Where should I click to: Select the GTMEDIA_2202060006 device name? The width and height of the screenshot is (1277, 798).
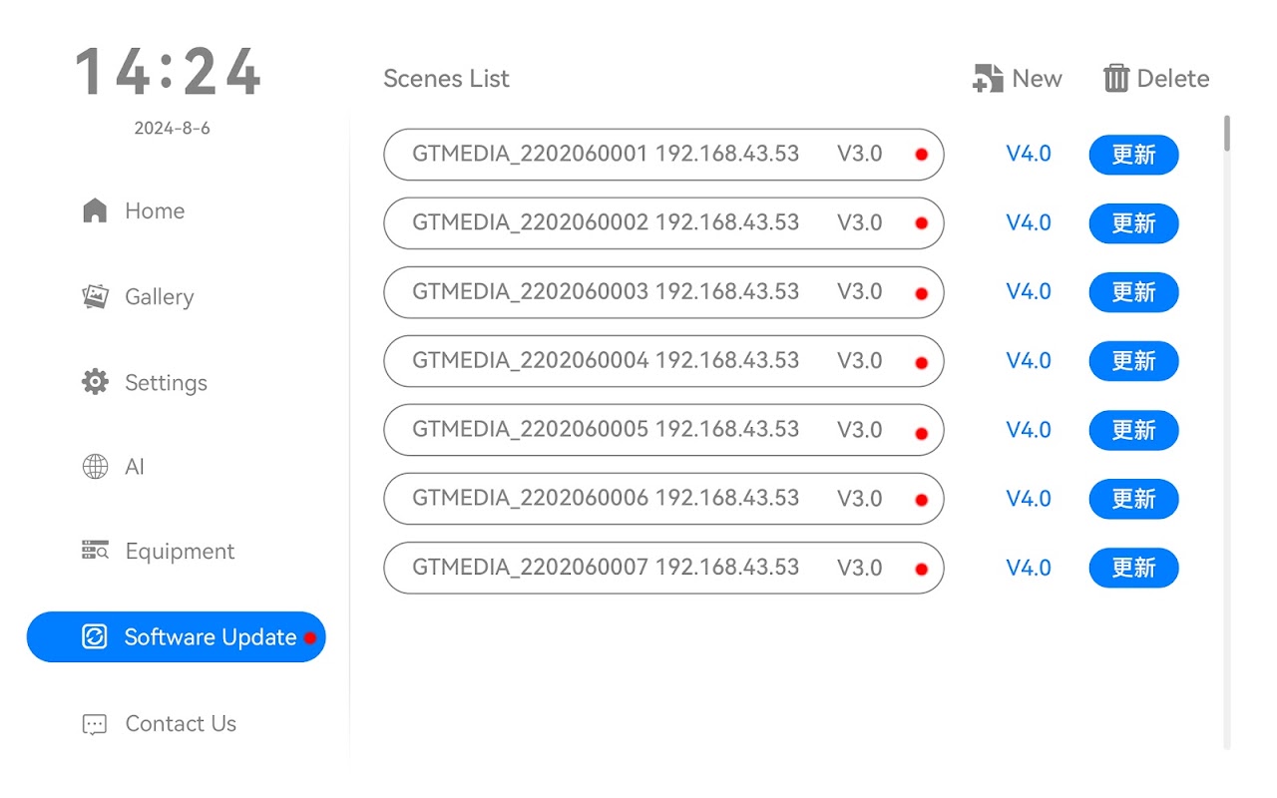[x=530, y=498]
